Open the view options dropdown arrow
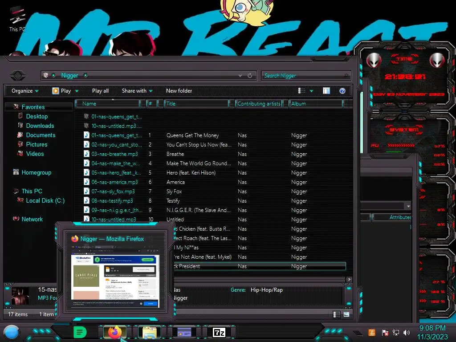This screenshot has height=342, width=456. click(x=311, y=91)
